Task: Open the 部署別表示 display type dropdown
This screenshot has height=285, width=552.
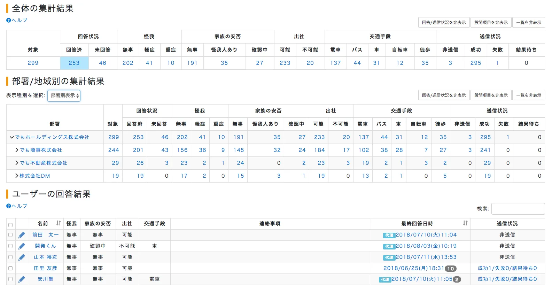Action: 64,95
